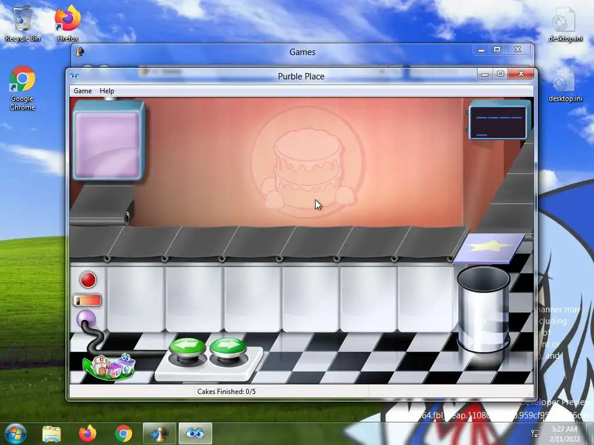
Task: Click the Cakes Finished: 0/5 status text
Action: (x=226, y=392)
